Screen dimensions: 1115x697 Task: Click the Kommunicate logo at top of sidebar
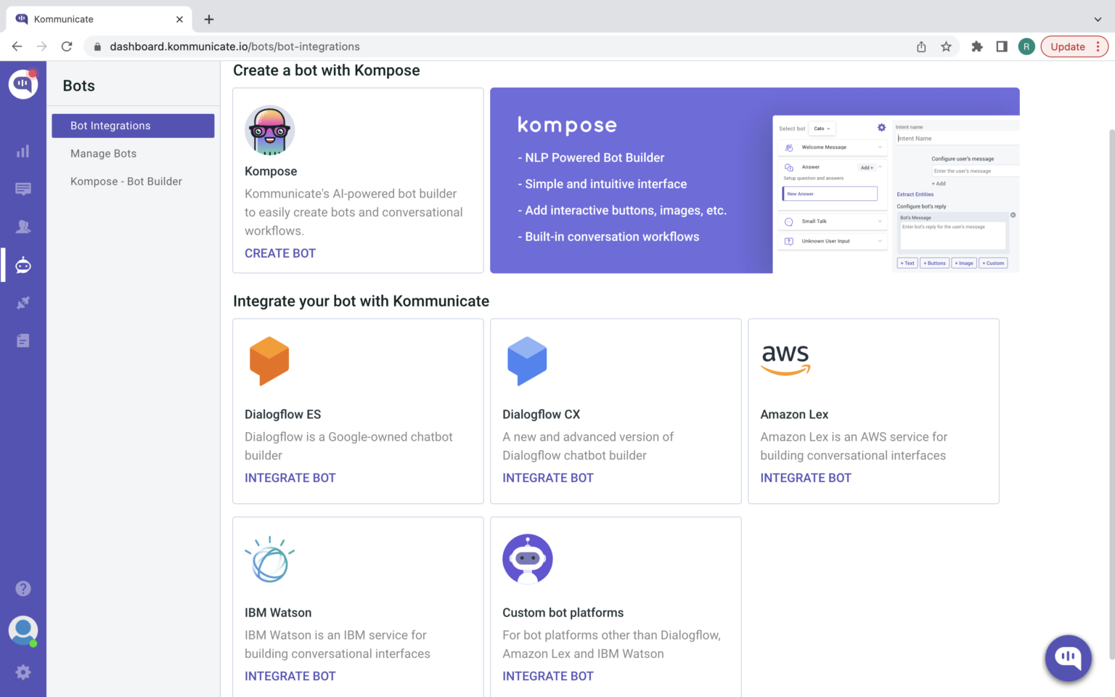point(23,83)
